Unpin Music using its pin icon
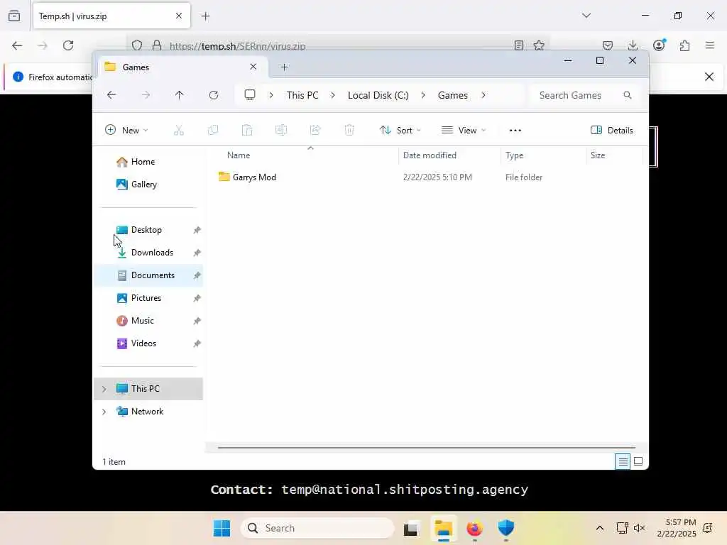This screenshot has width=727, height=545. coord(197,321)
